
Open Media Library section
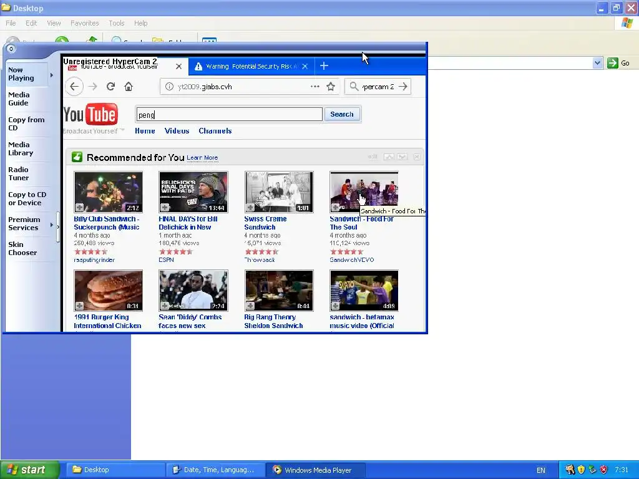21,148
